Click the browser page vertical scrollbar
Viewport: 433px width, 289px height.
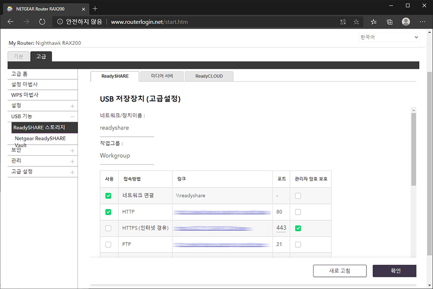coord(429,163)
